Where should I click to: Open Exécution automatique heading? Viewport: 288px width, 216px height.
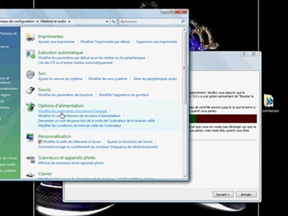pyautogui.click(x=61, y=52)
